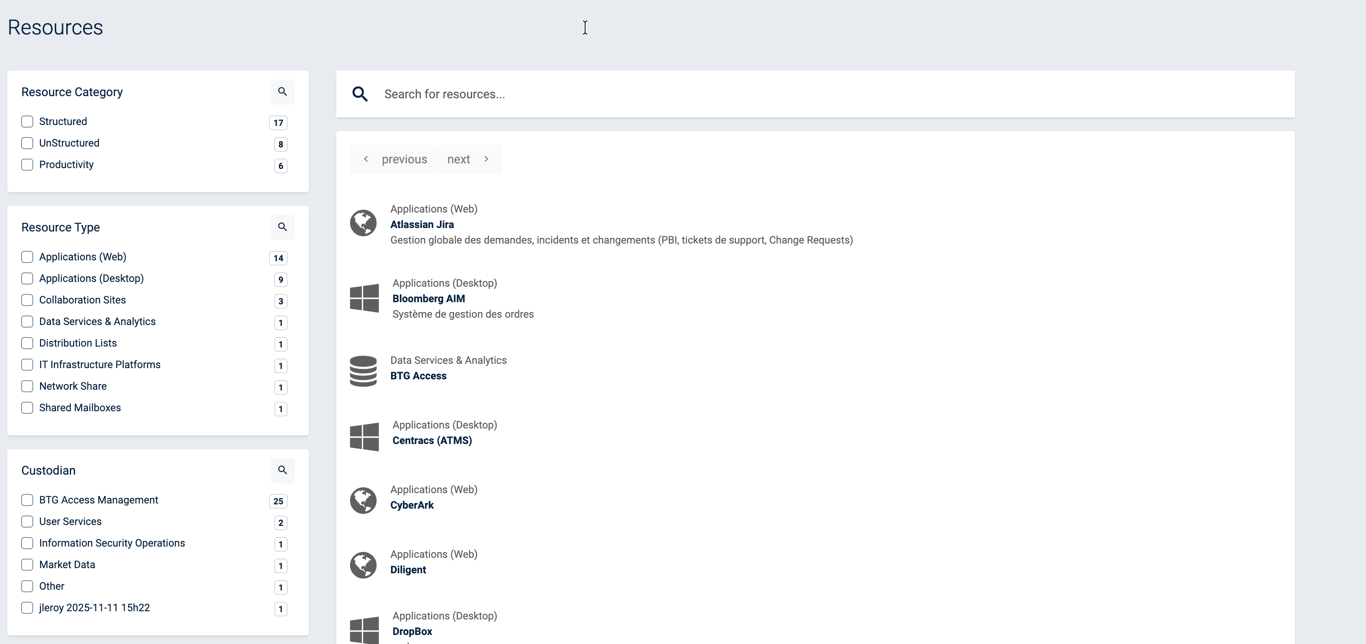This screenshot has height=644, width=1366.
Task: Enable the Applications (Web) filter checkbox
Action: point(27,257)
